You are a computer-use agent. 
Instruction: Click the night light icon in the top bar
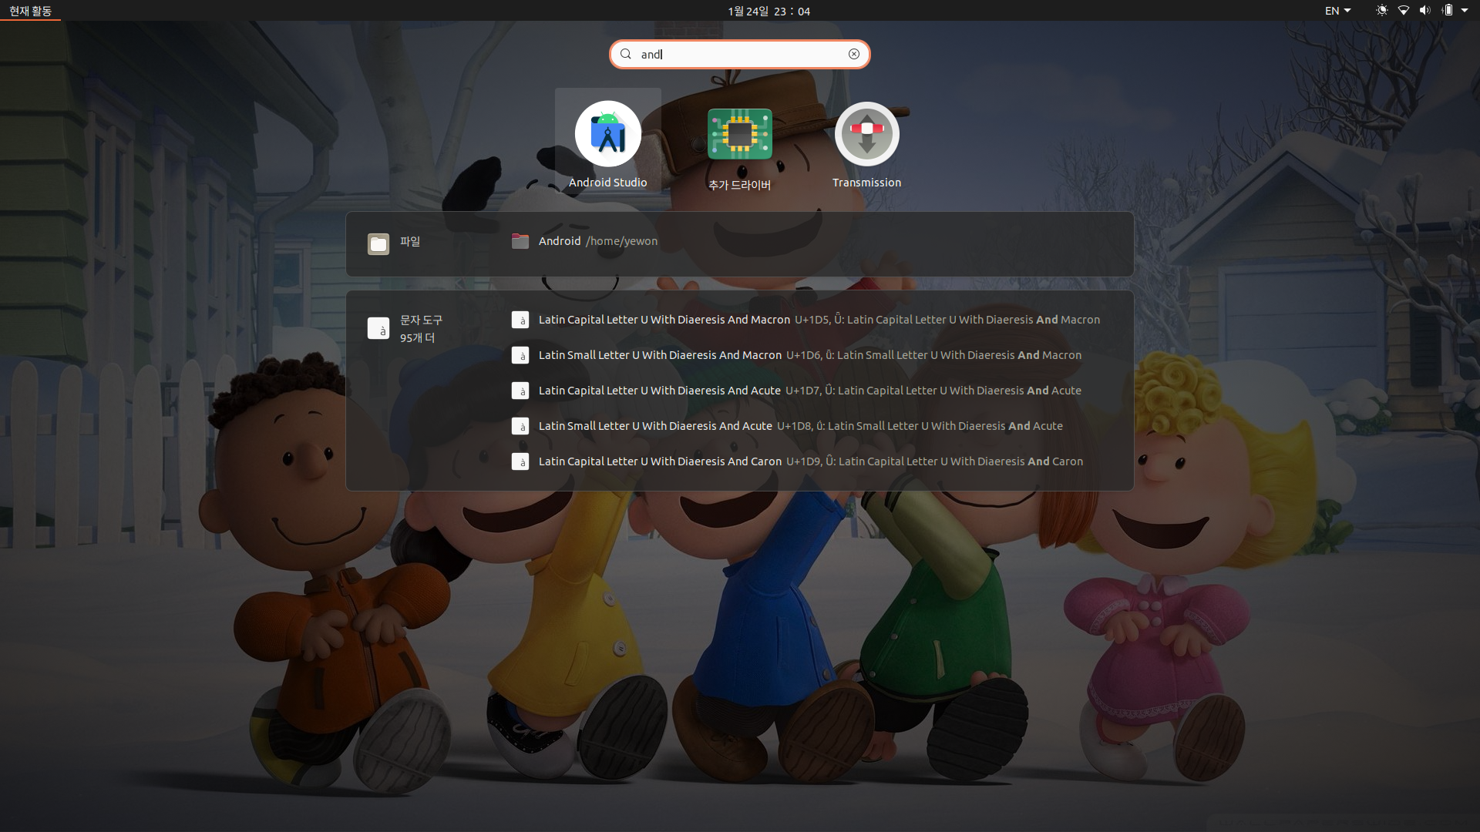1381,11
